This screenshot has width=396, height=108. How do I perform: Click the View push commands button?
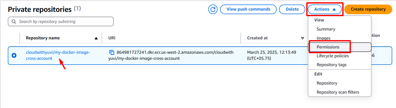248,9
